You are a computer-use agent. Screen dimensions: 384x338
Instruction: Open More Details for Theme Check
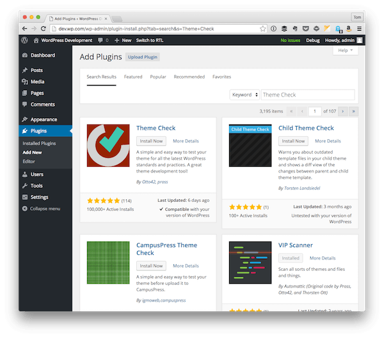point(186,141)
